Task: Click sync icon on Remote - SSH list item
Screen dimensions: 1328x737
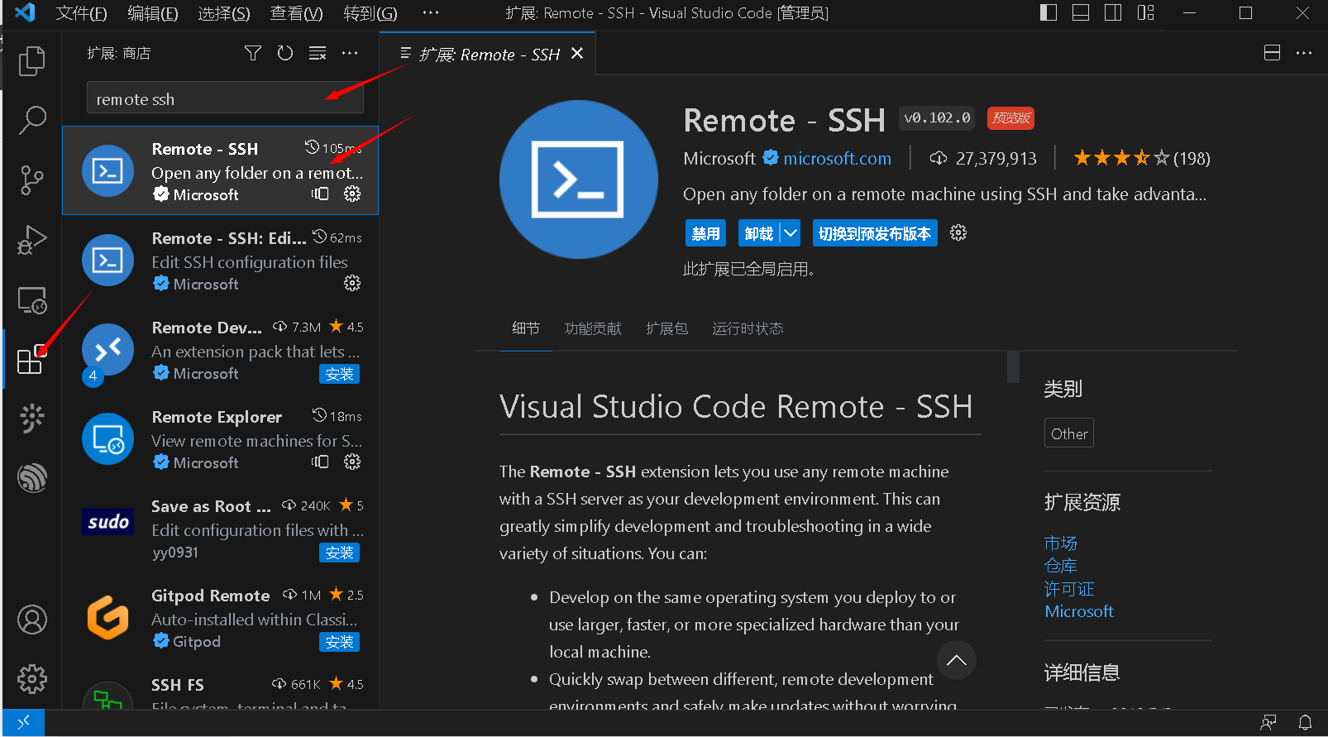Action: click(x=320, y=194)
